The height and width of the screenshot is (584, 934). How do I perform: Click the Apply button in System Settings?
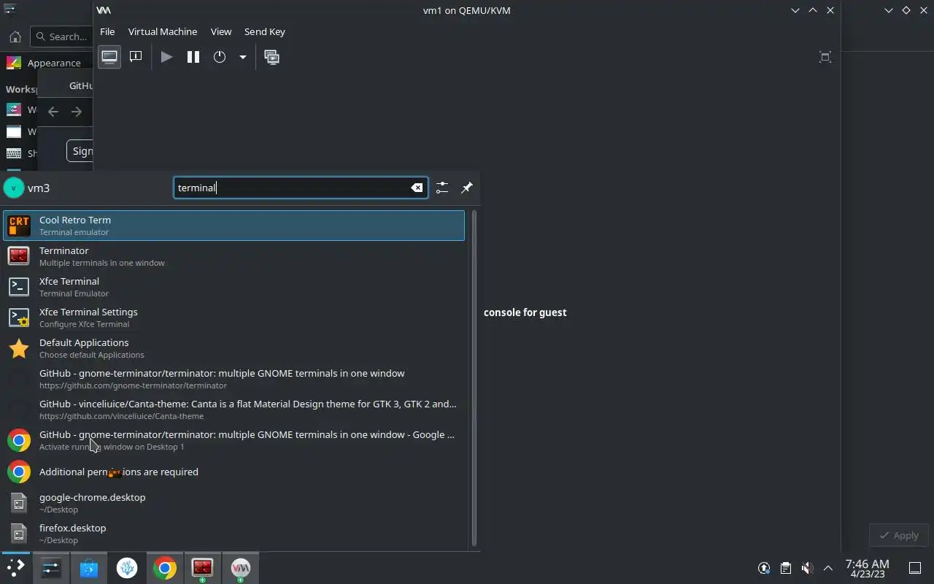[x=899, y=535]
